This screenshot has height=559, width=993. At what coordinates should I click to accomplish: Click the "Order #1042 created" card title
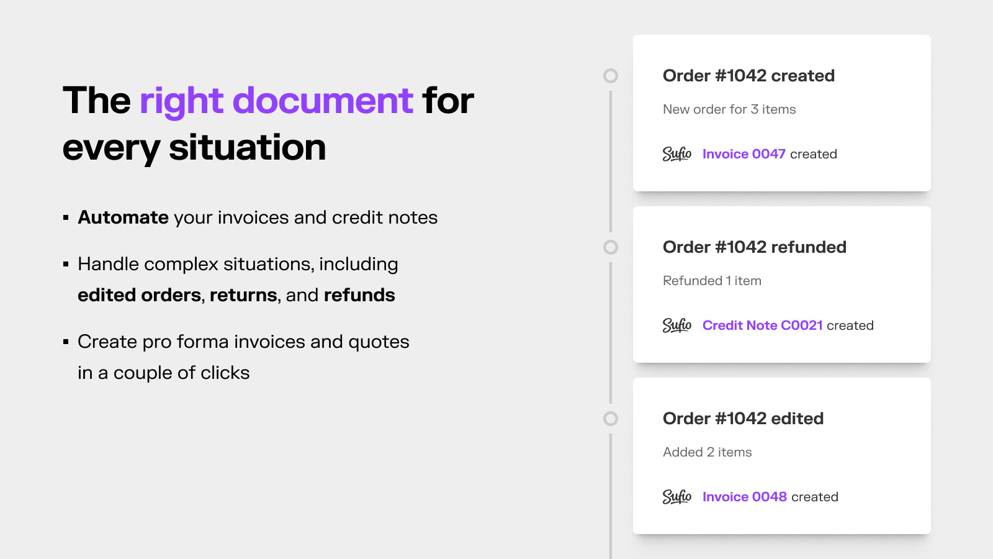tap(748, 76)
